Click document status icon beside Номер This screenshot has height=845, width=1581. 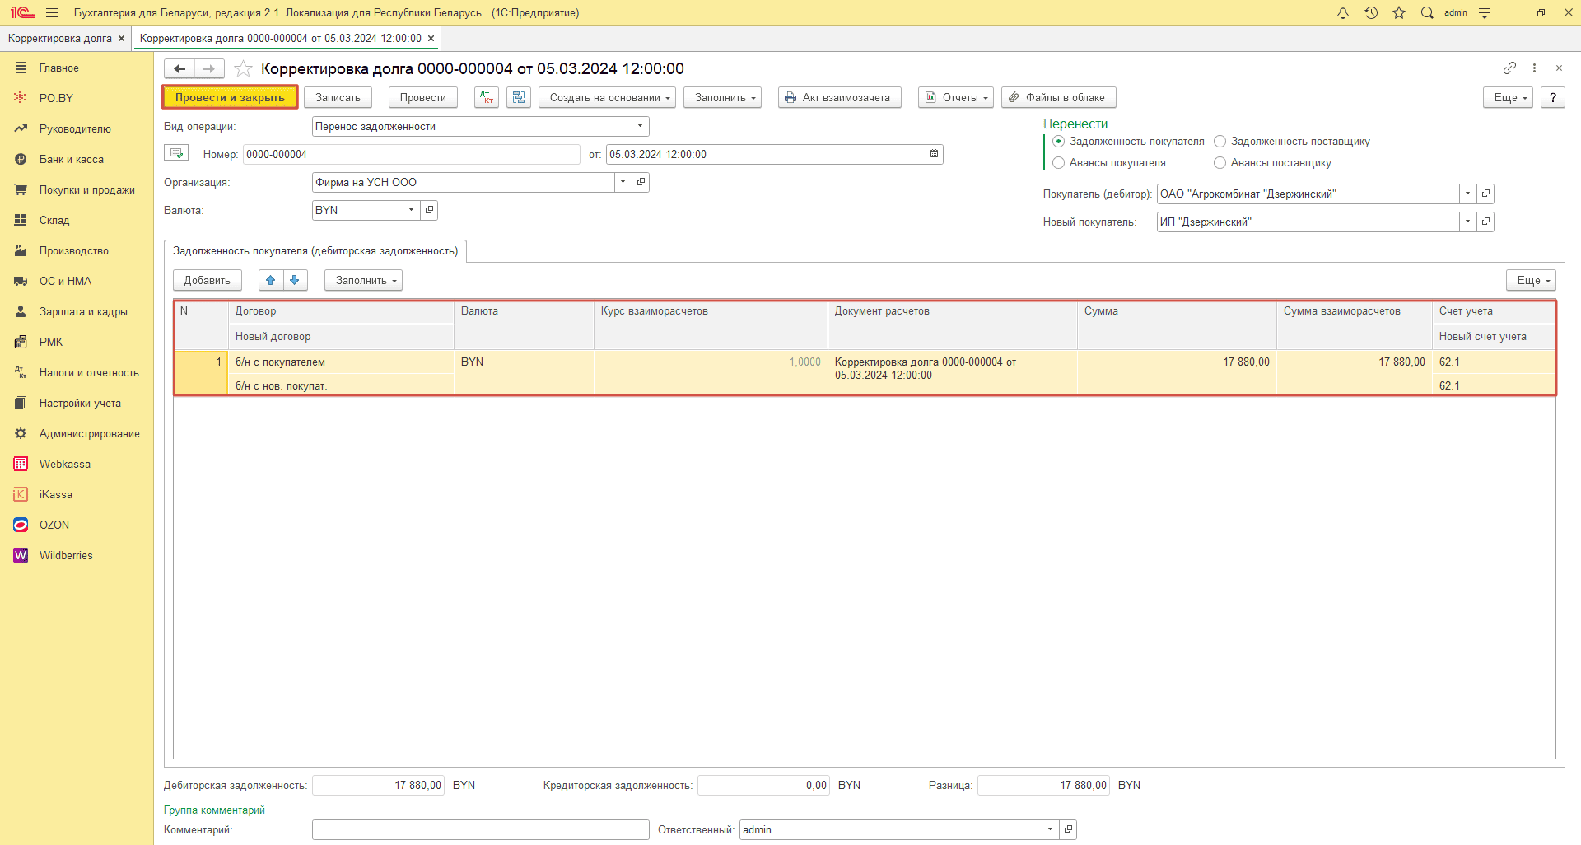[176, 153]
